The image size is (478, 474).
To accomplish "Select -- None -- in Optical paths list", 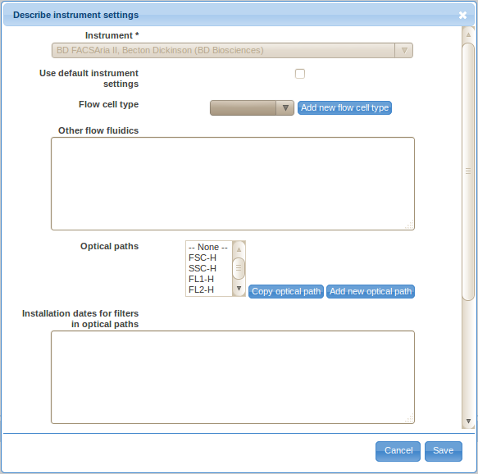I will pyautogui.click(x=208, y=247).
